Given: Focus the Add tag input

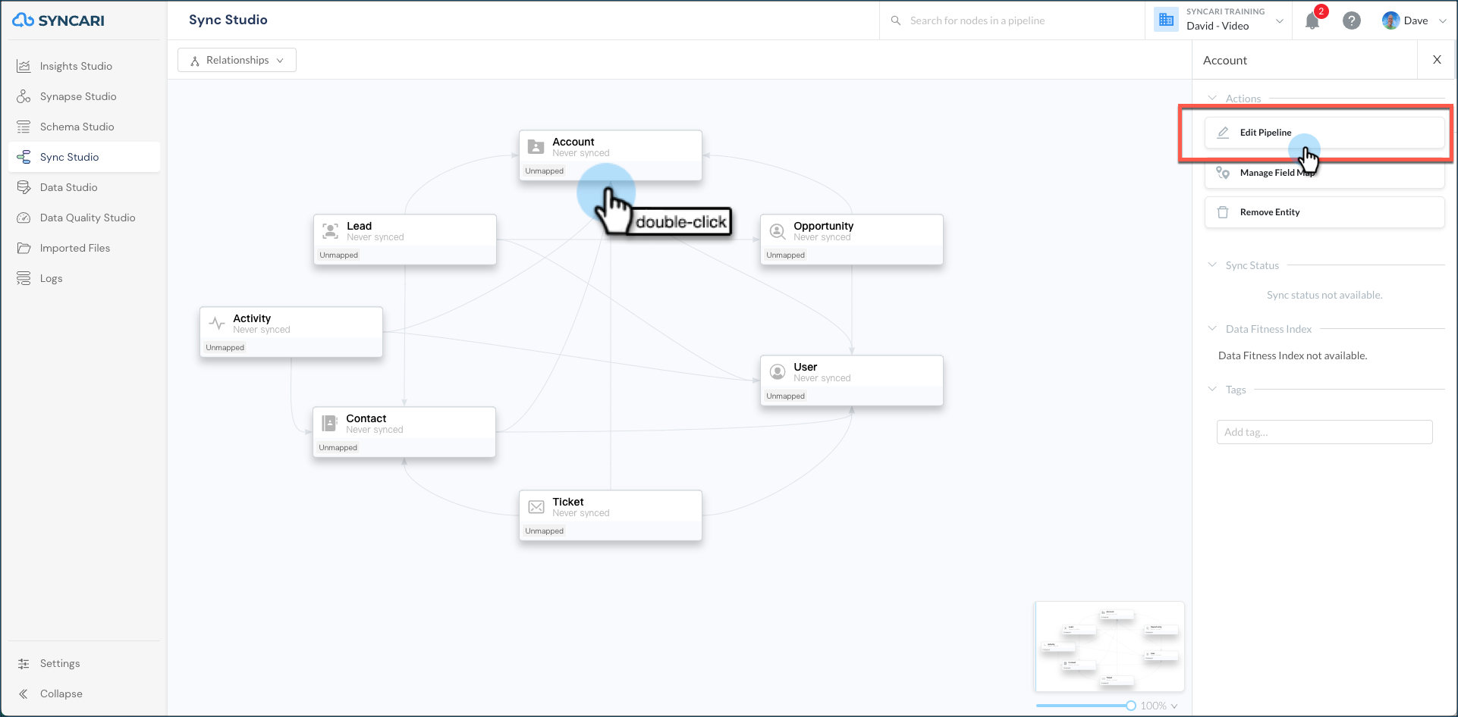Looking at the screenshot, I should tap(1324, 432).
